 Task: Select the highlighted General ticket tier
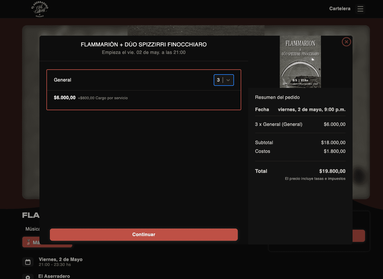[144, 89]
